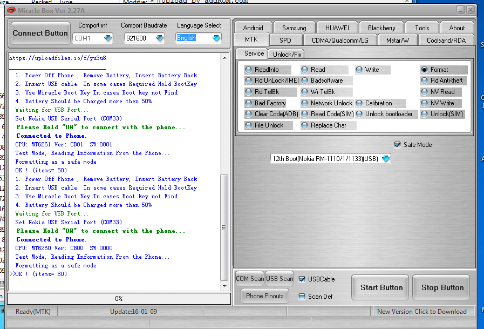Click the 'CPU: MT6261 Ver: CB01' log line
Viewport: 484px width, 329px height.
click(x=64, y=145)
